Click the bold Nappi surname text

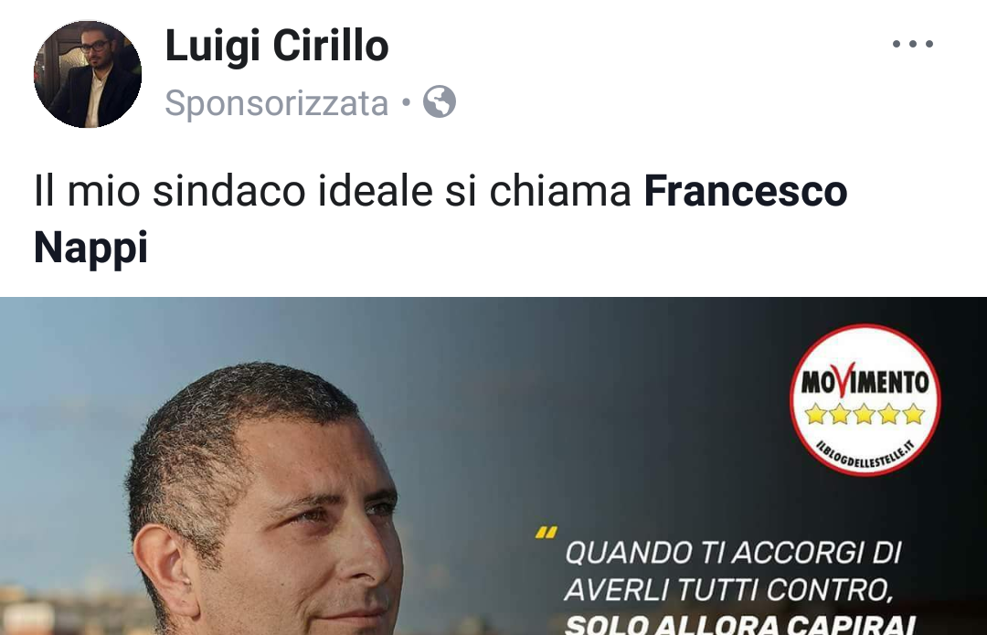90,248
